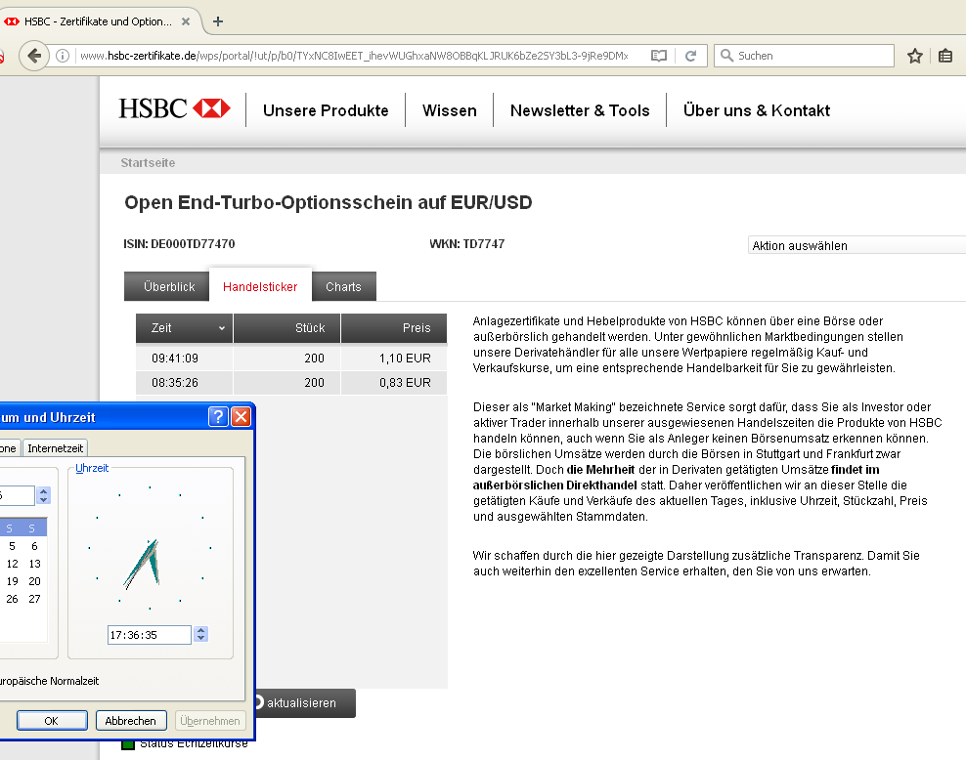Image resolution: width=966 pixels, height=760 pixels.
Task: Close the Datum und Uhrzeit dialog
Action: (241, 416)
